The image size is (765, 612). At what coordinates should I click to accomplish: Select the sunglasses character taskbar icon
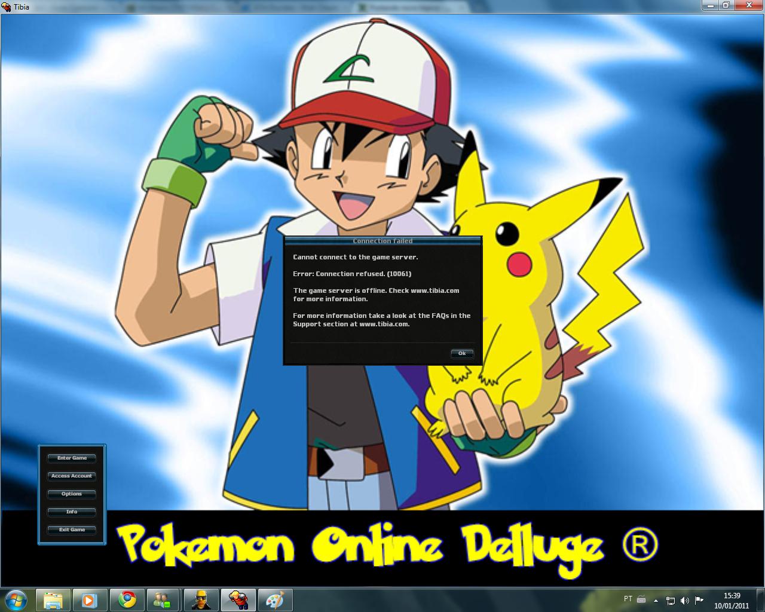(201, 600)
